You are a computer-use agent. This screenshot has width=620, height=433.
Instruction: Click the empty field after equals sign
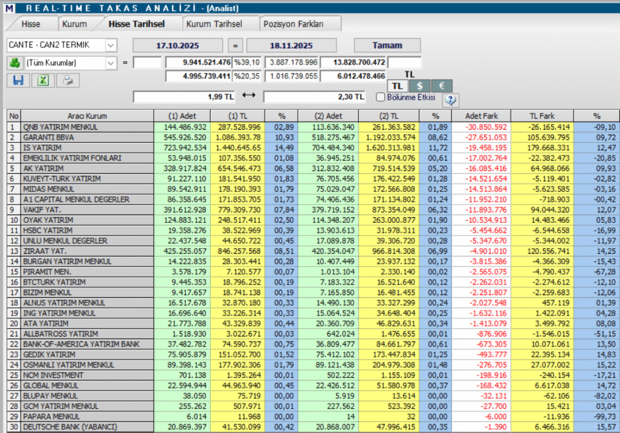pos(147,62)
